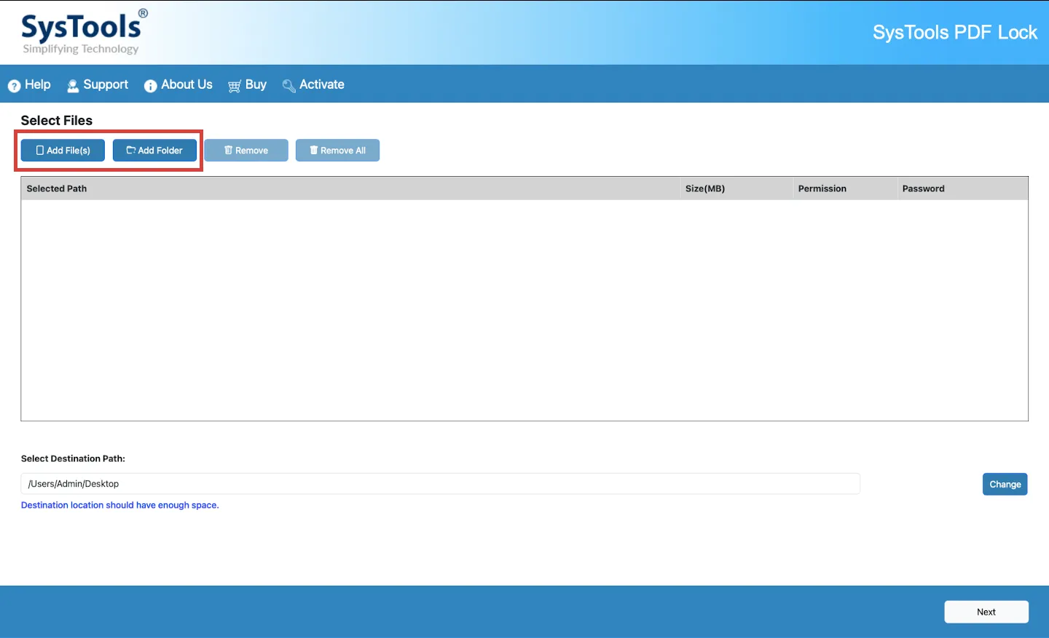Open the About Us item

tap(178, 85)
